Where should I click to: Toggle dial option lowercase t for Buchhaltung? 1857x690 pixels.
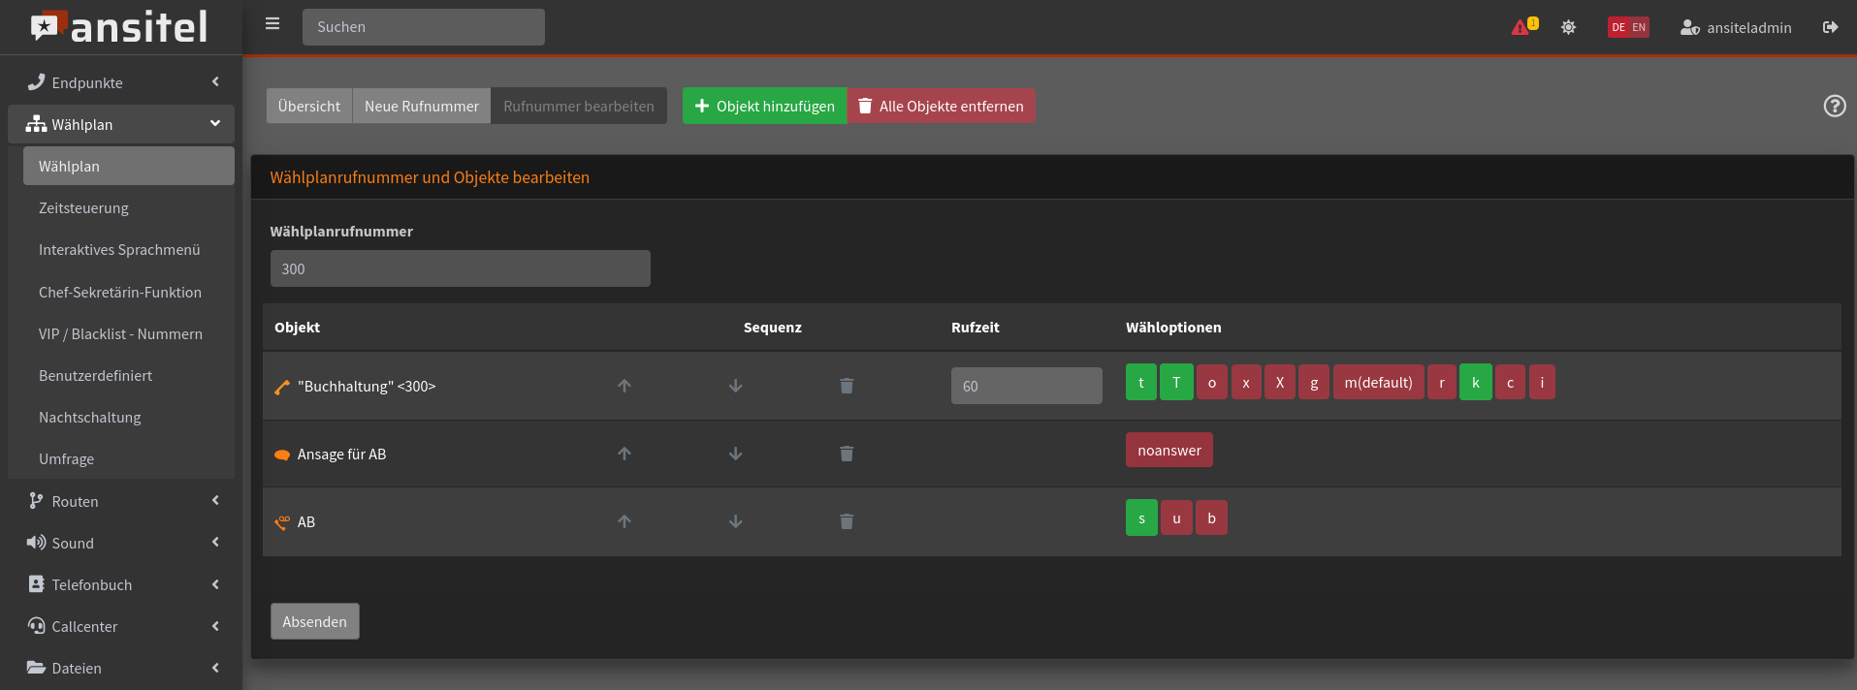(x=1141, y=383)
